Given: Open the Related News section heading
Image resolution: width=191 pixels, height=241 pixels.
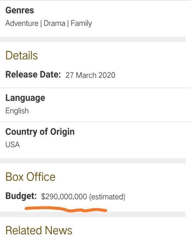Looking at the screenshot, I should 39,230.
